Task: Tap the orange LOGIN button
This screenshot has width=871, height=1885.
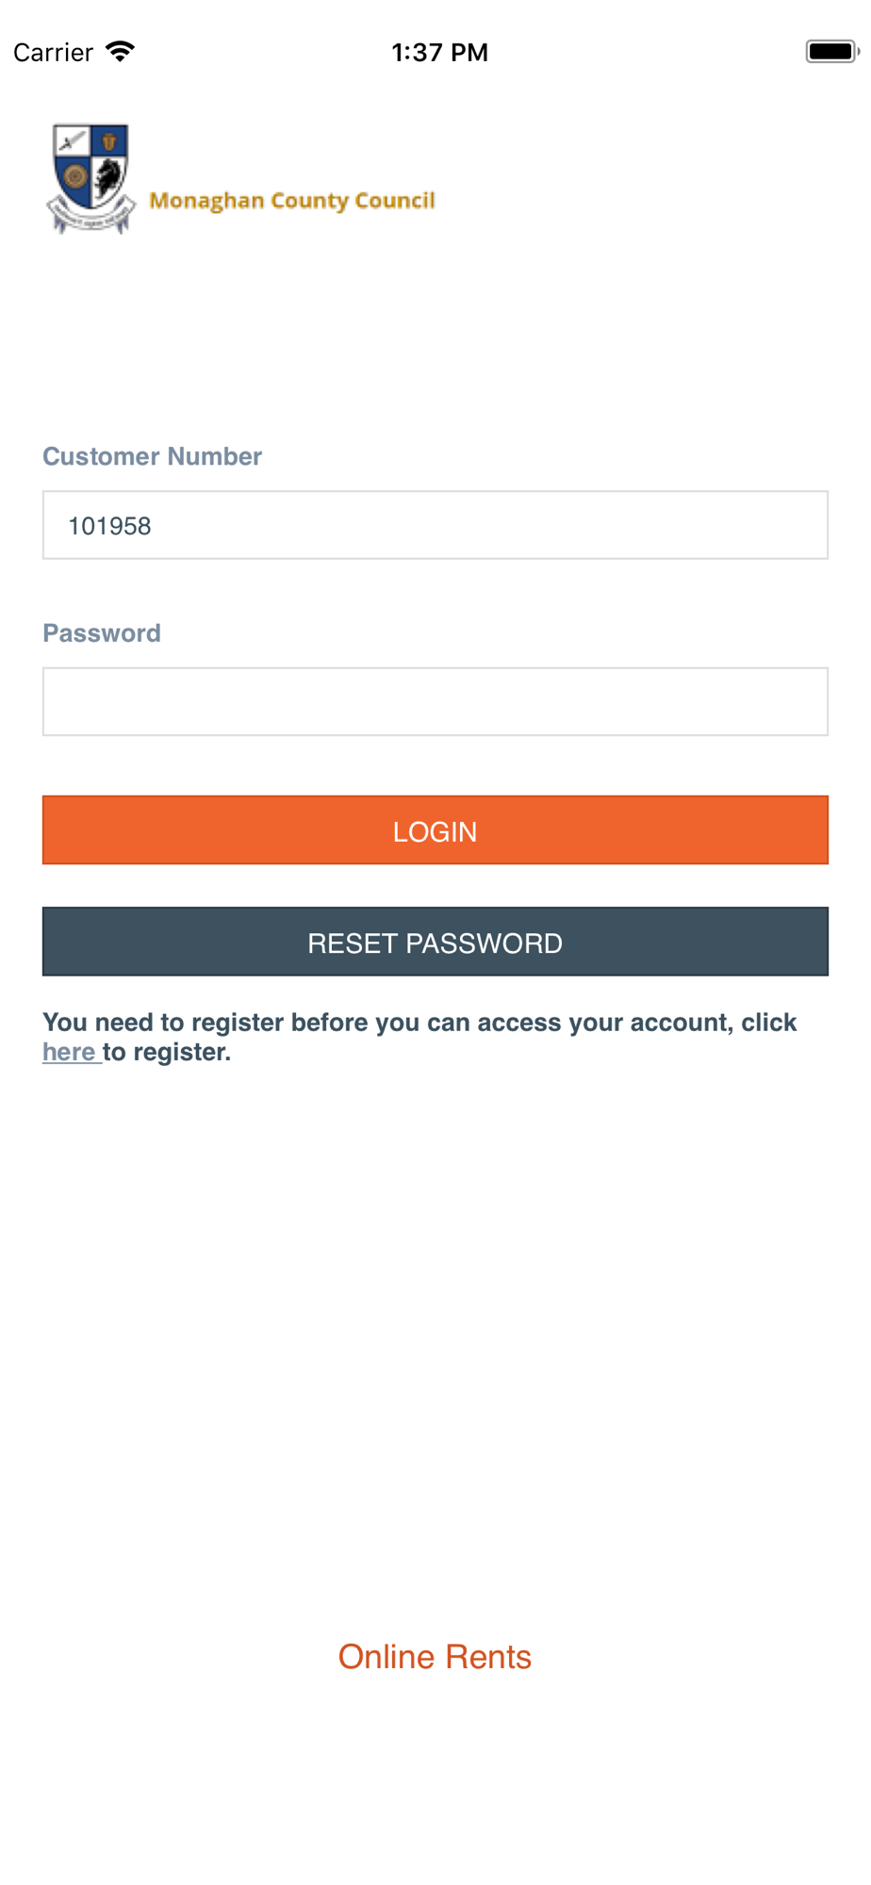Action: tap(435, 830)
